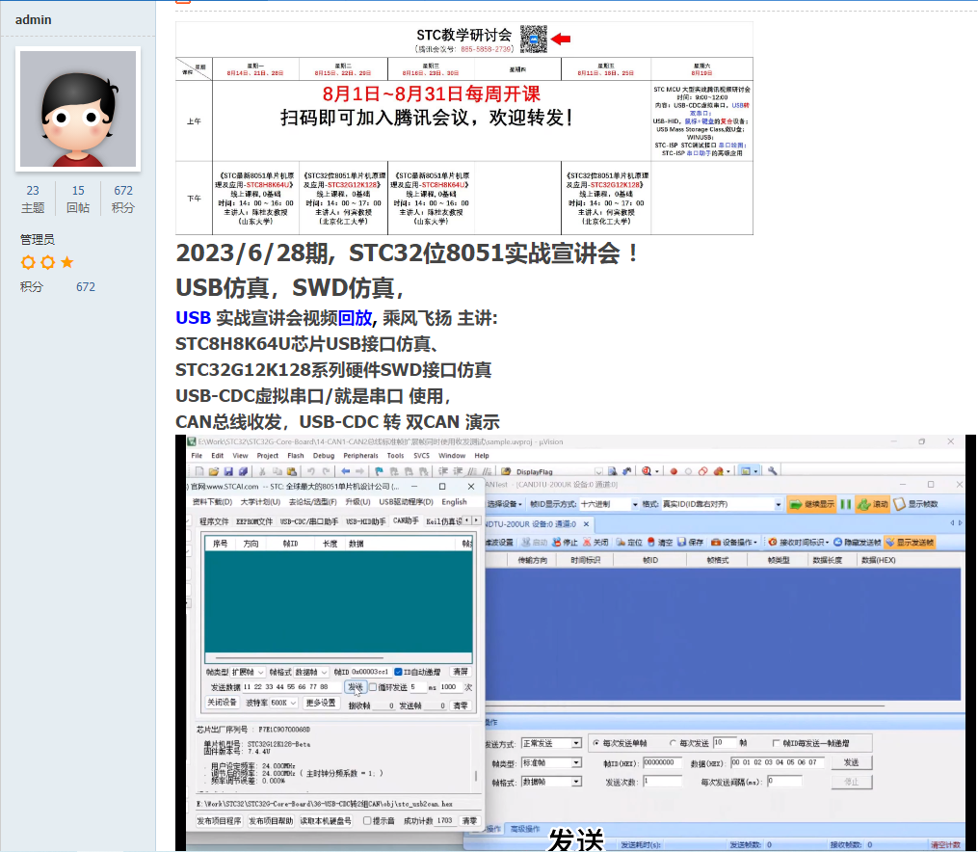The width and height of the screenshot is (978, 852).
Task: Click the QR code for the Tencent meeting
Action: click(x=534, y=39)
